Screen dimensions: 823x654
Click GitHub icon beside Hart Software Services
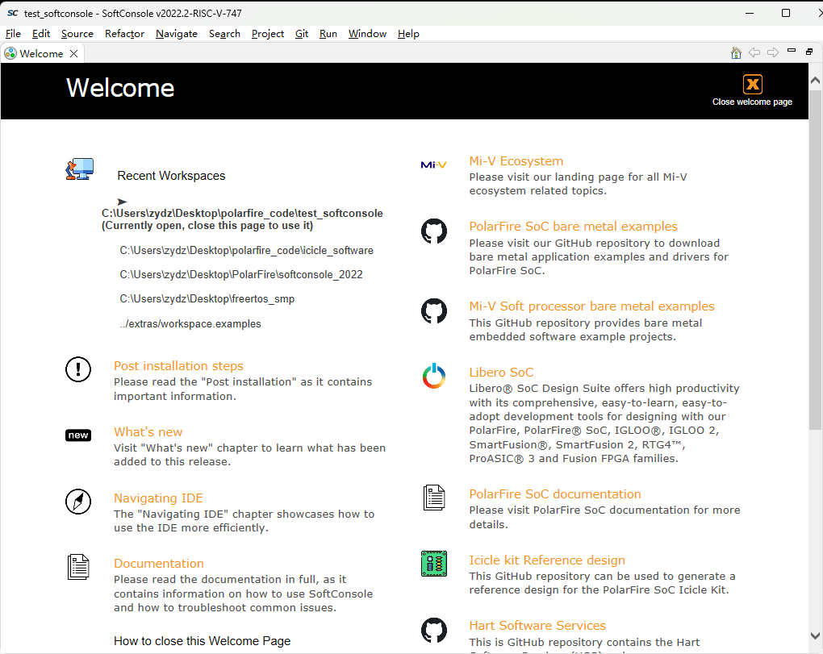pyautogui.click(x=434, y=630)
